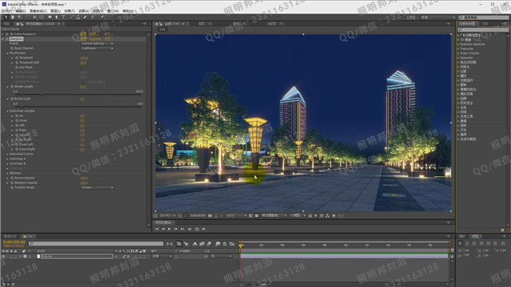Click the timeline current time indicator
This screenshot has height=287, width=511.
(x=241, y=246)
